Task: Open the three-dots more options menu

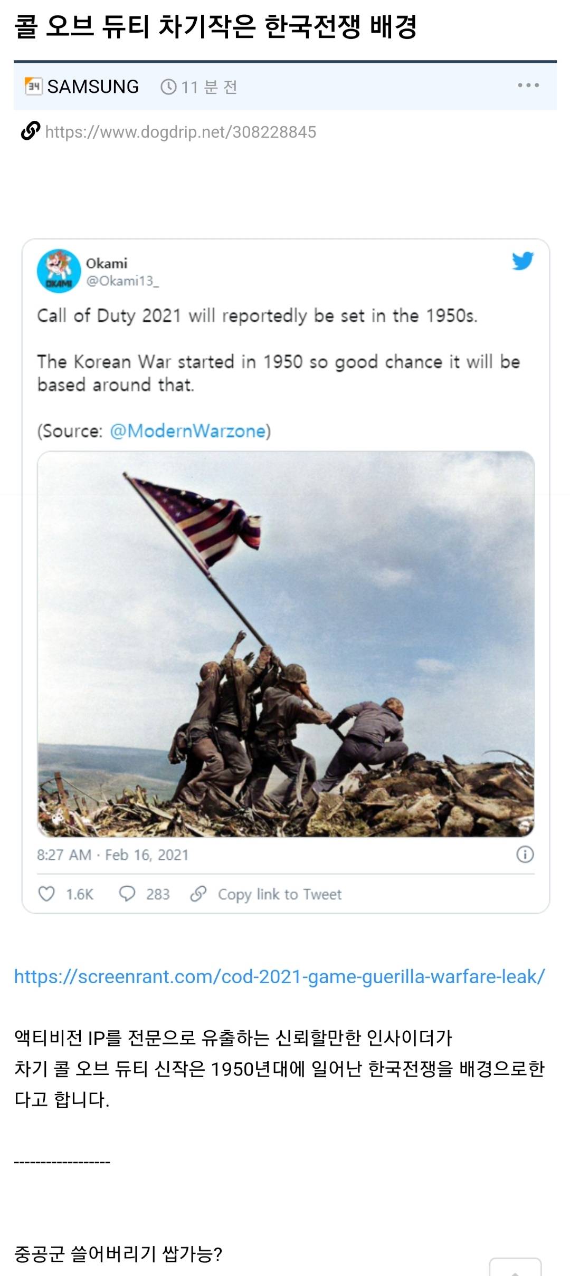Action: point(528,85)
